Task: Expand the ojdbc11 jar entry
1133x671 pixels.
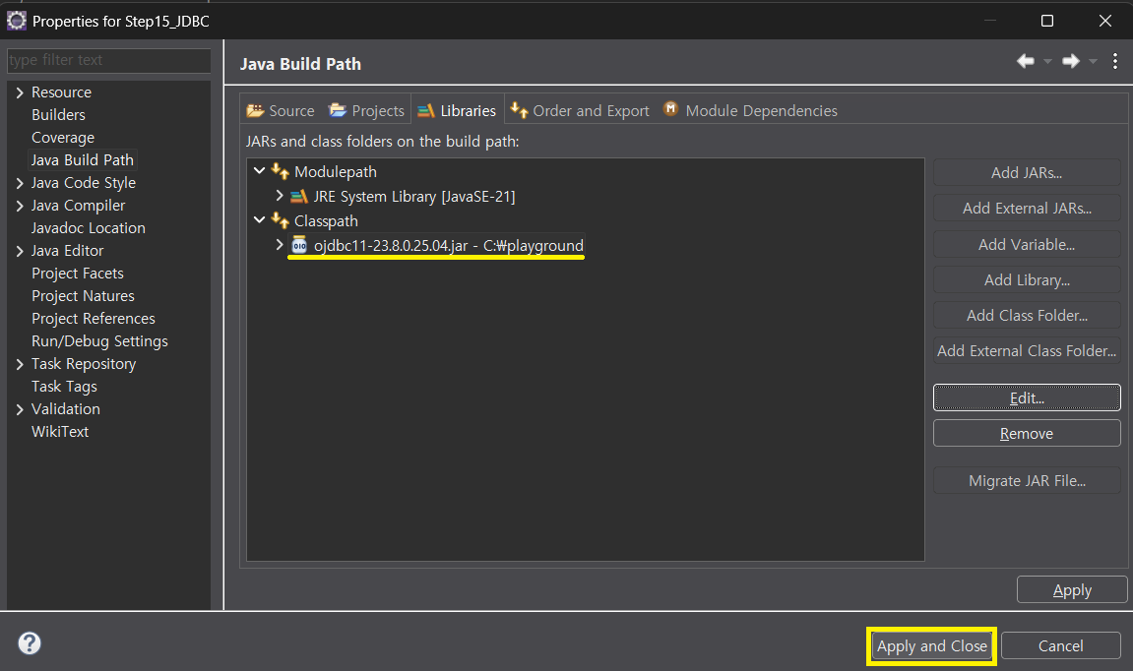Action: 279,245
